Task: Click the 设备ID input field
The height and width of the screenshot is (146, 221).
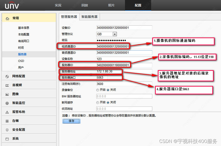Action: (124, 28)
